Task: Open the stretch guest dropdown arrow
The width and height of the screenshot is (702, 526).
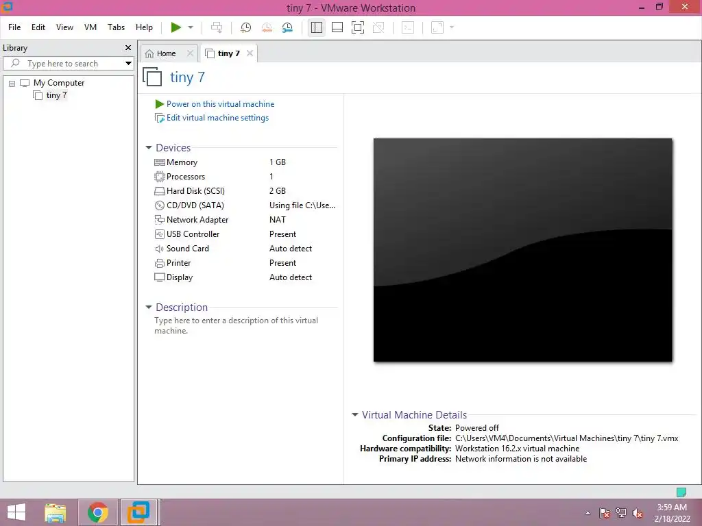Action: tap(452, 27)
